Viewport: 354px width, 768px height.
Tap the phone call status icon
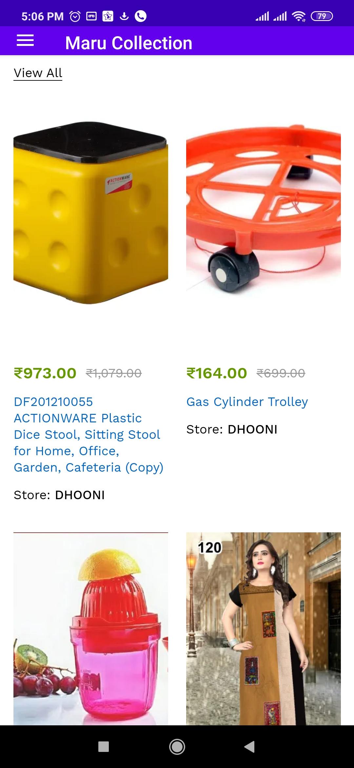(141, 16)
